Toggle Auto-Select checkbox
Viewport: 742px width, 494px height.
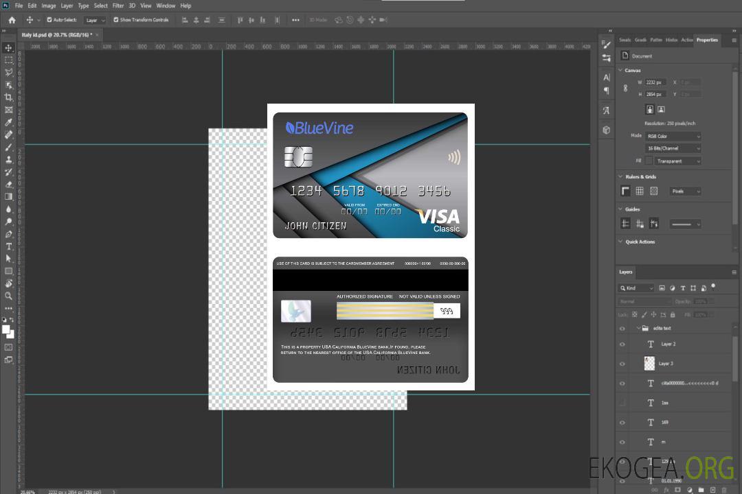pyautogui.click(x=49, y=20)
